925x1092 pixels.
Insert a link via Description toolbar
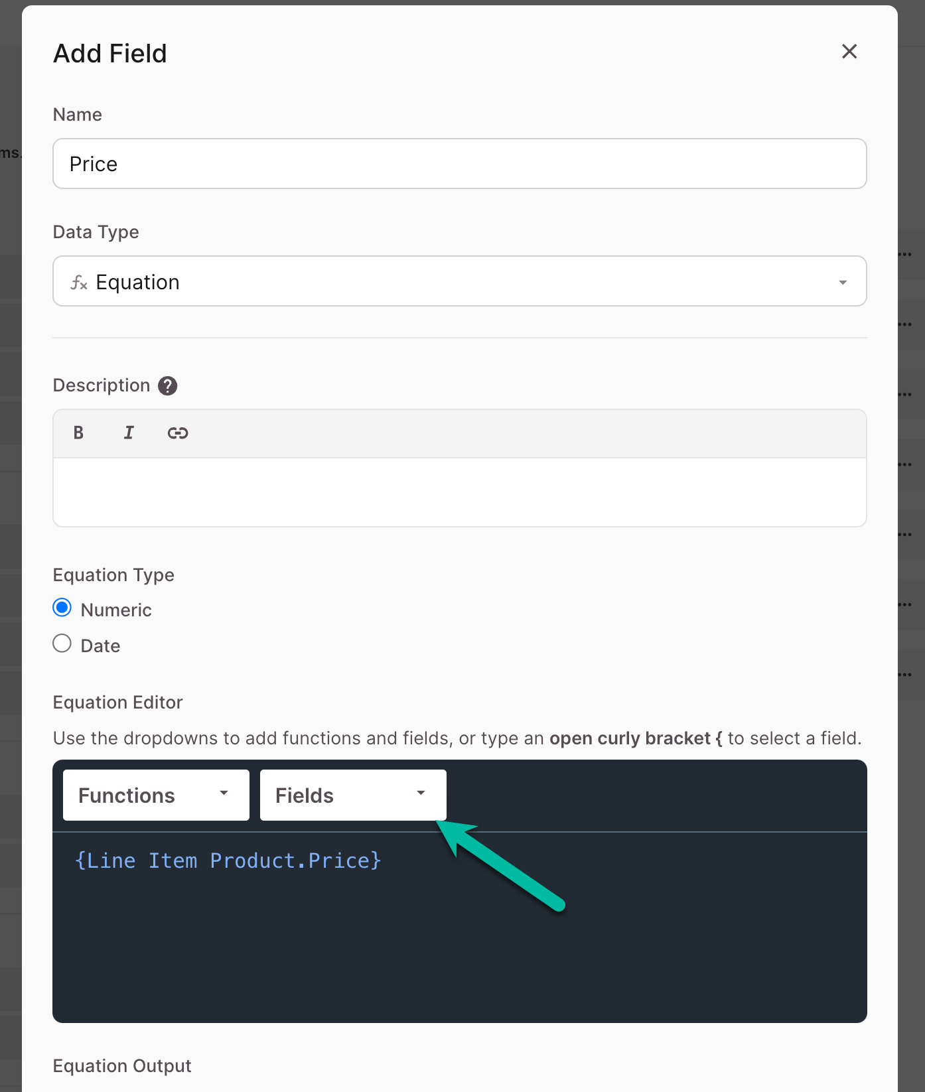coord(178,433)
